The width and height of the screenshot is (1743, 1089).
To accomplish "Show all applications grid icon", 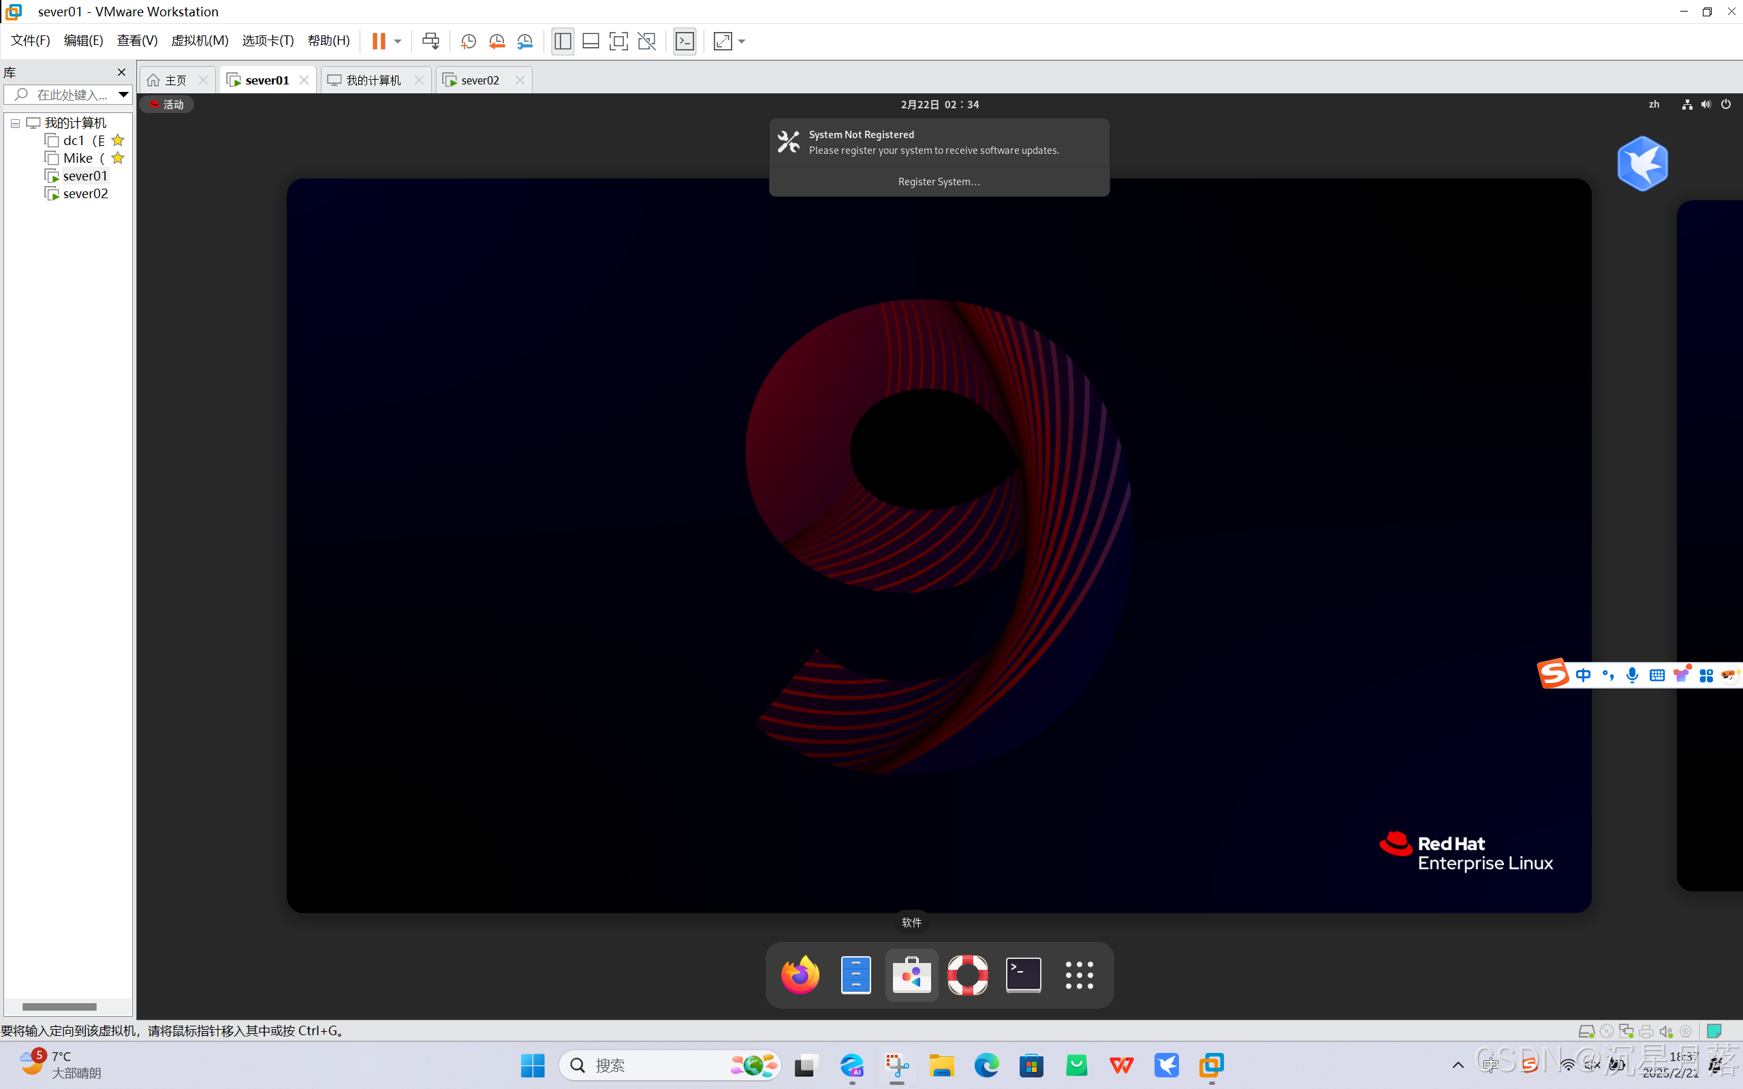I will 1079,975.
